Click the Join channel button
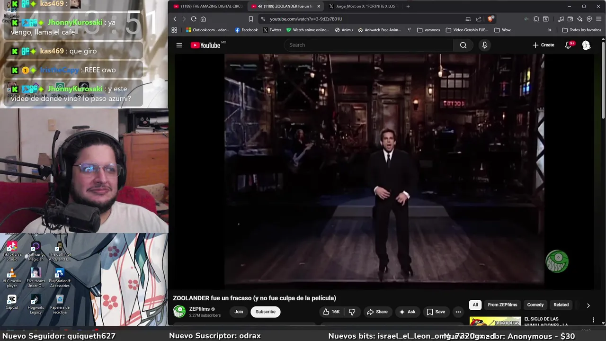The height and width of the screenshot is (341, 606). click(239, 312)
